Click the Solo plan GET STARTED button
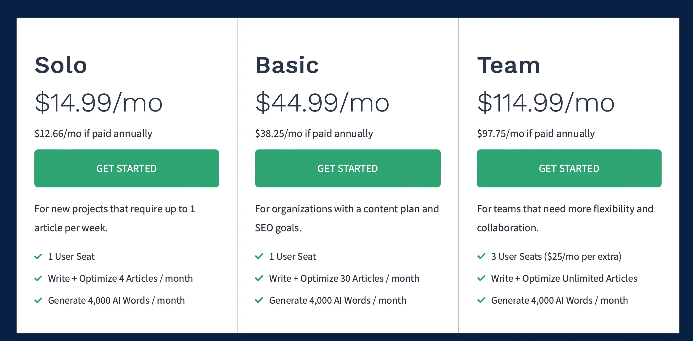The image size is (693, 341). pyautogui.click(x=127, y=168)
